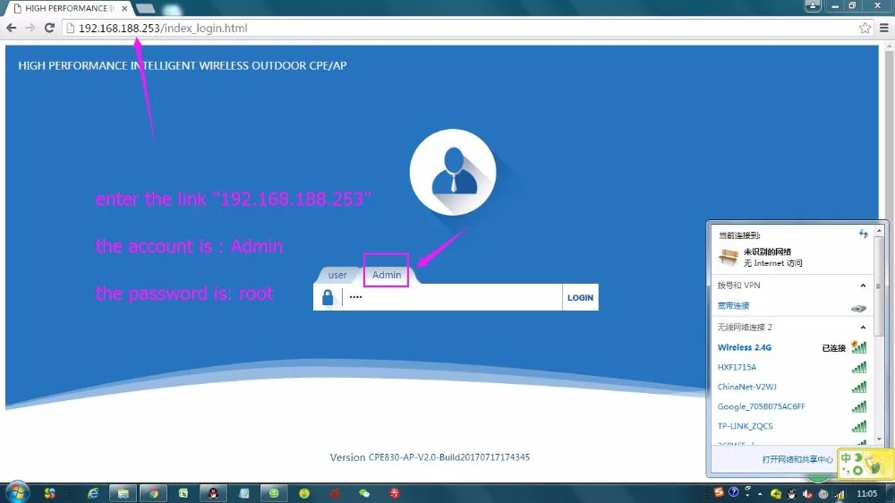Open the Windows Start menu
The width and height of the screenshot is (895, 503).
click(16, 492)
